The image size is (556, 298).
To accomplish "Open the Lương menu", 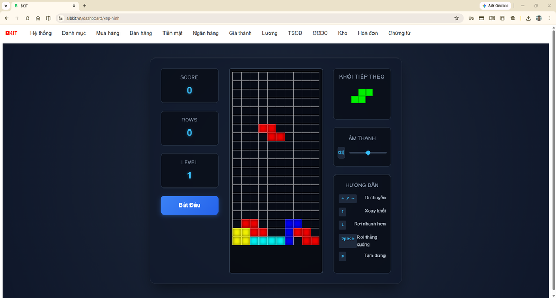I will (x=269, y=33).
